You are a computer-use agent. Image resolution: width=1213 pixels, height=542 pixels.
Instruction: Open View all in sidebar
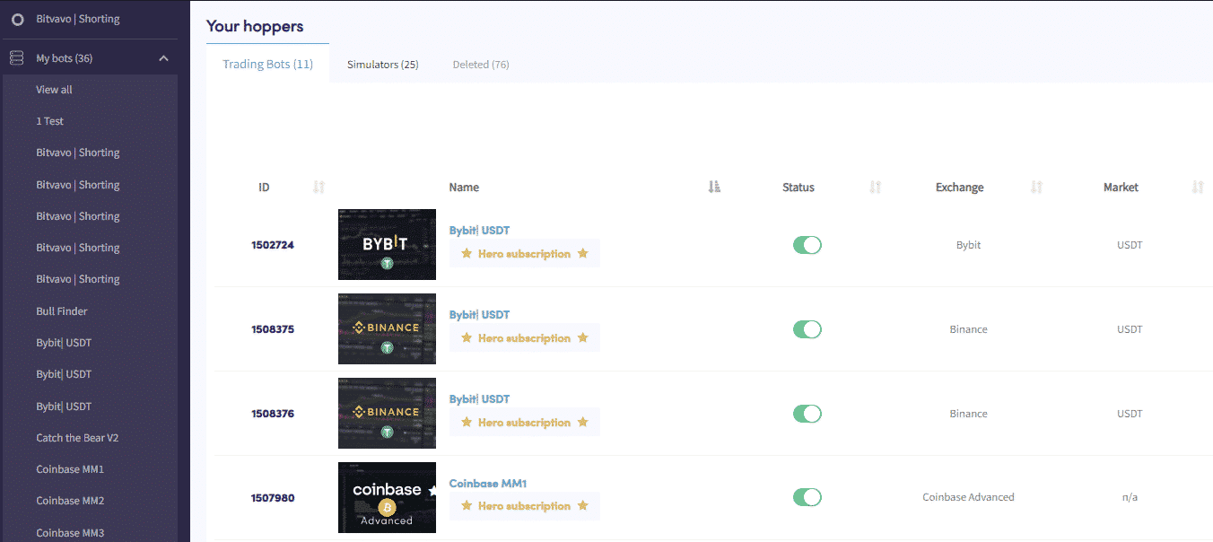coord(54,90)
